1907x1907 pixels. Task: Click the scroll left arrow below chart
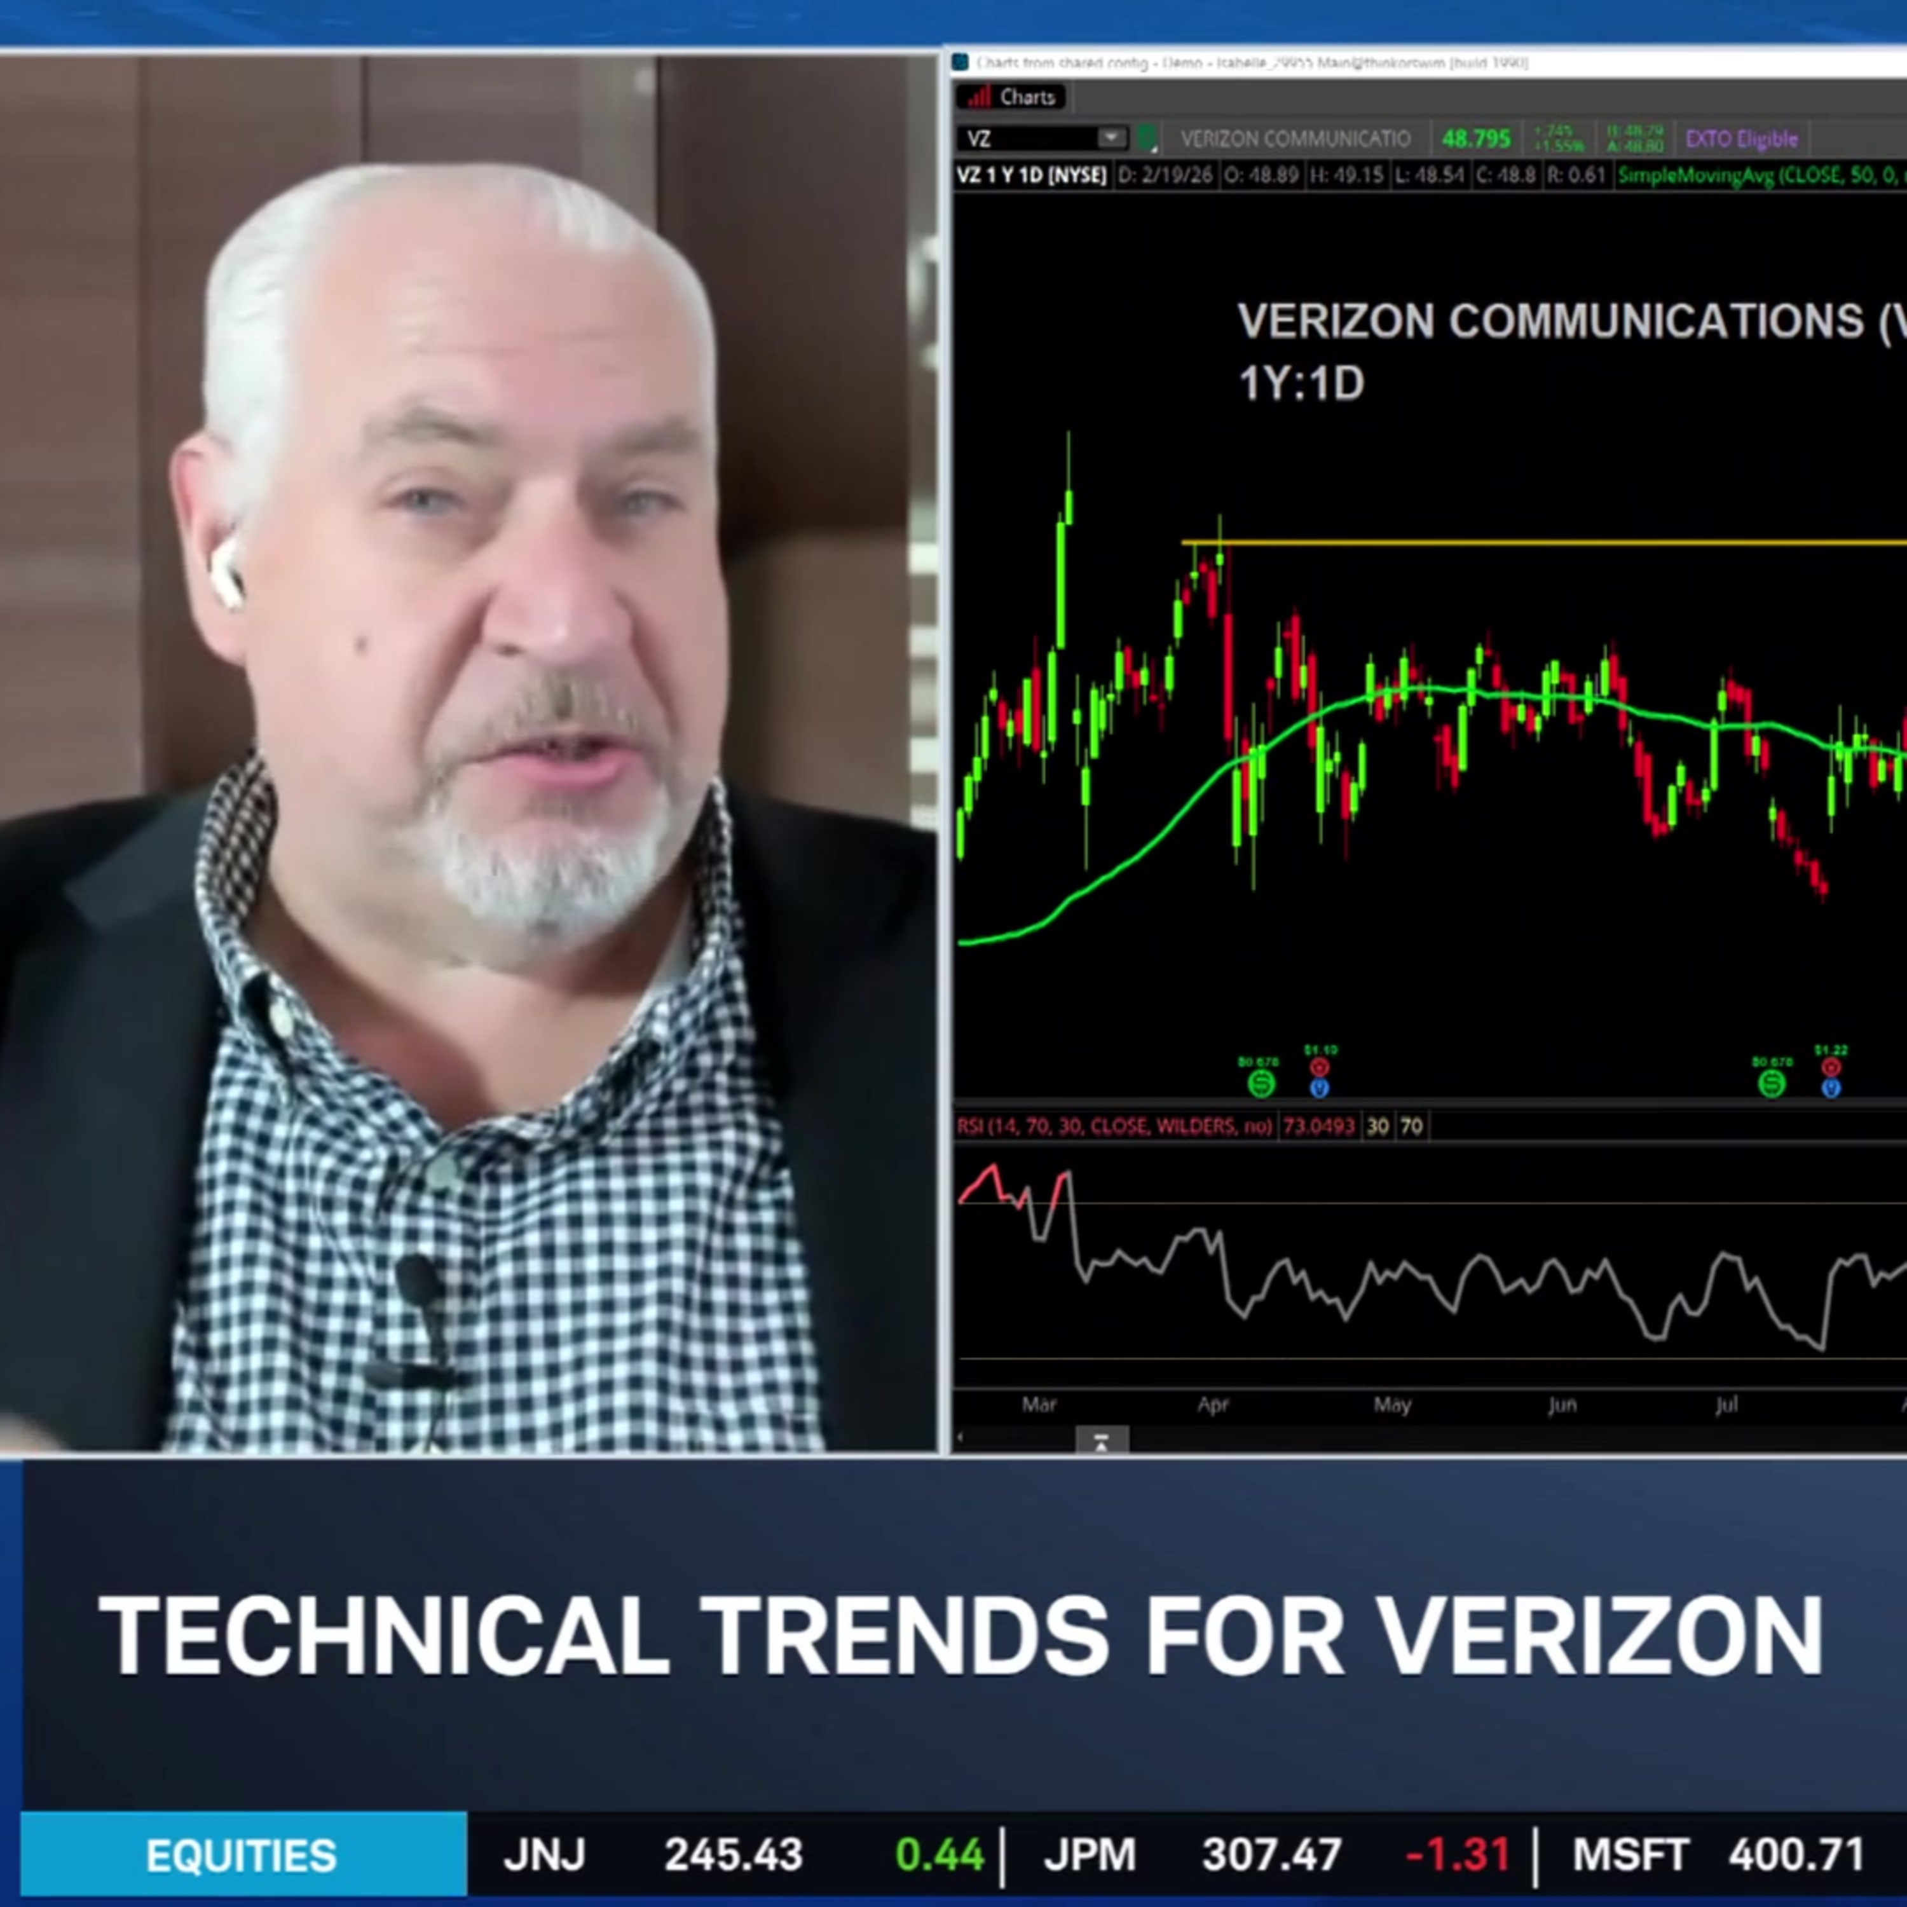tap(959, 1438)
